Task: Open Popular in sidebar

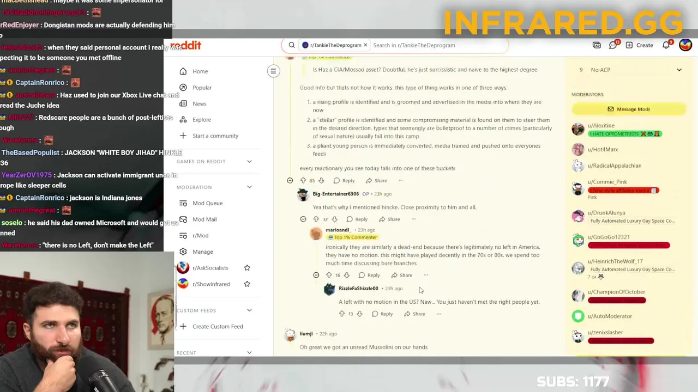Action: click(x=202, y=88)
